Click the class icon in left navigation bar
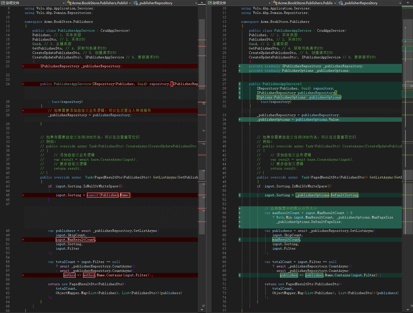Image resolution: width=413 pixels, height=313 pixels. tap(69, 3)
